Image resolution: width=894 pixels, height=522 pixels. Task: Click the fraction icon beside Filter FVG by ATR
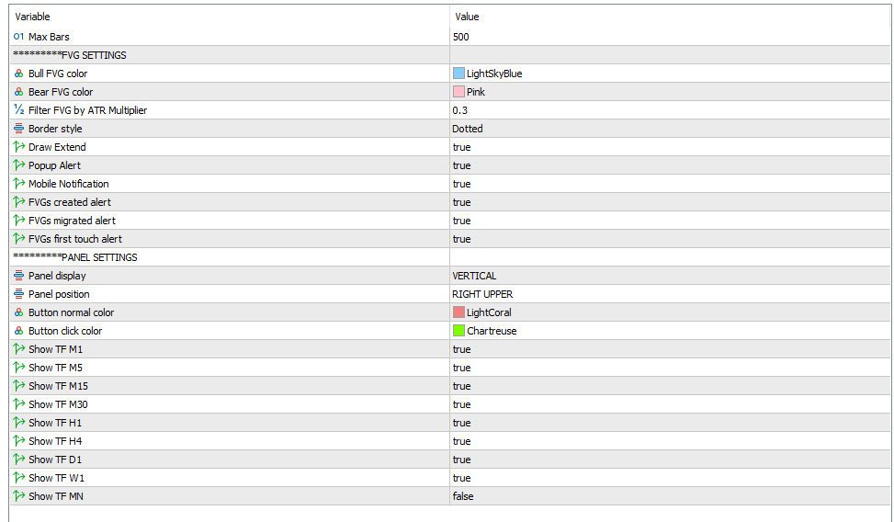18,110
